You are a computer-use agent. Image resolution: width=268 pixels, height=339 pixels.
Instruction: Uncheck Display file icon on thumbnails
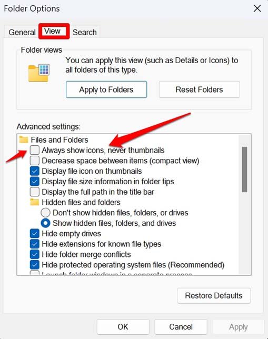point(35,171)
